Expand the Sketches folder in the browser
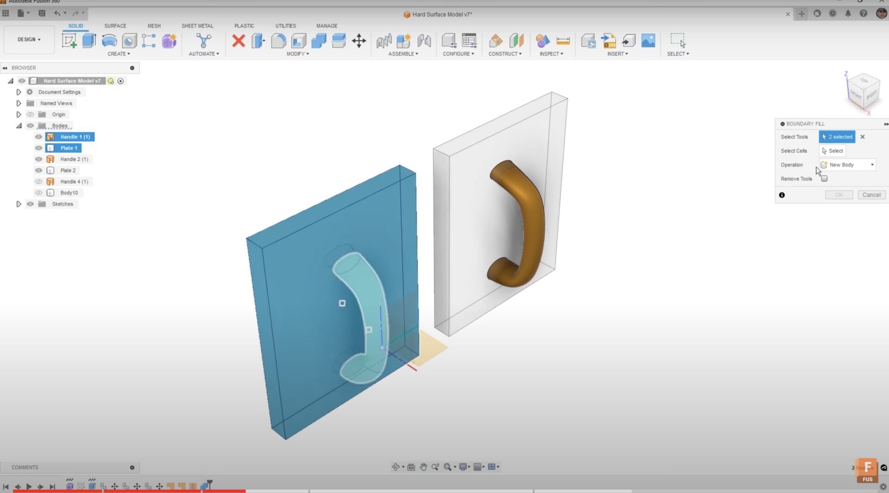Screen dimensions: 889x493 coord(19,204)
